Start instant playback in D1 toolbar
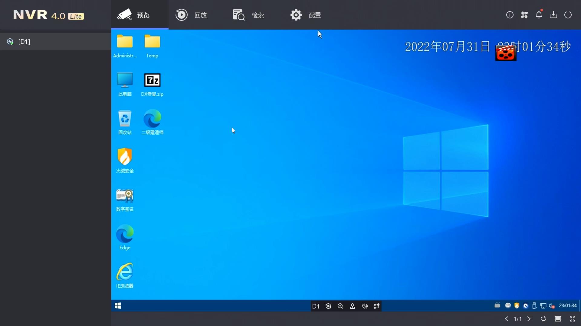This screenshot has height=326, width=581. (328, 306)
